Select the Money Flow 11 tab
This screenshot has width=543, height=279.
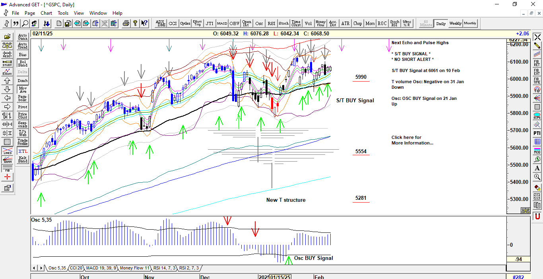click(x=135, y=268)
